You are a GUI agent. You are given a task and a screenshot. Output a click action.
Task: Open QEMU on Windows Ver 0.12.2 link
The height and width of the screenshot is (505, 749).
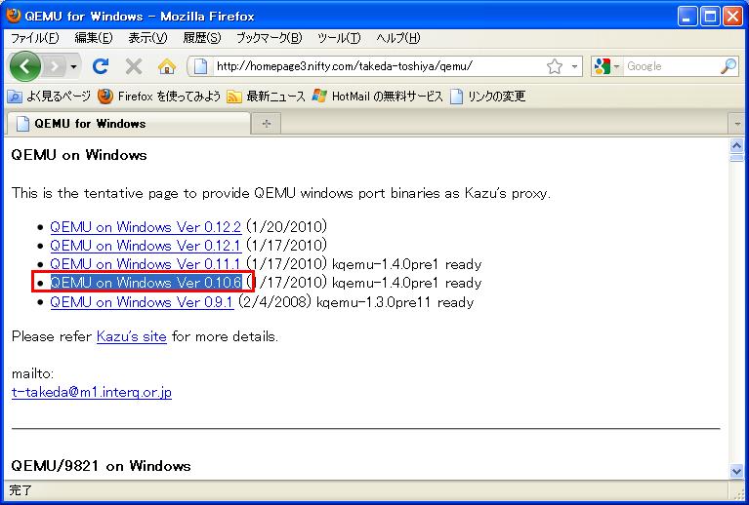(x=146, y=226)
